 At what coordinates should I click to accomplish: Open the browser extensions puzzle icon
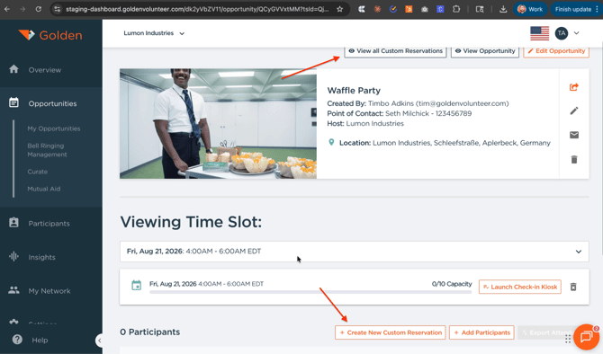click(456, 9)
